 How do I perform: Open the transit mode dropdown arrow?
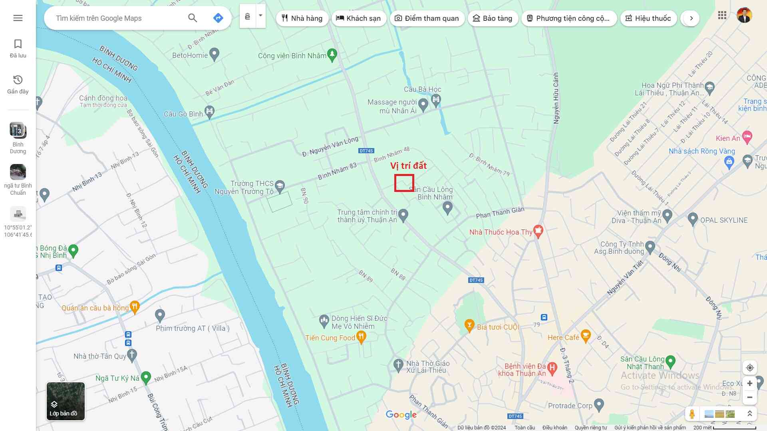pyautogui.click(x=260, y=16)
